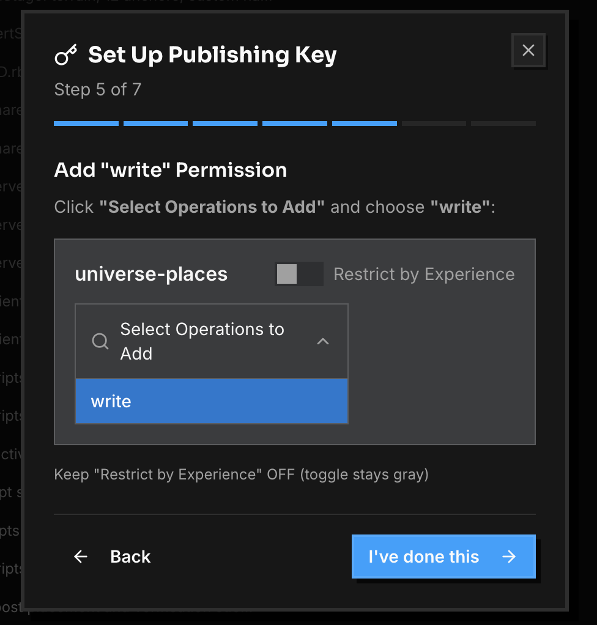Click the right arrow on I've done this

tap(509, 557)
